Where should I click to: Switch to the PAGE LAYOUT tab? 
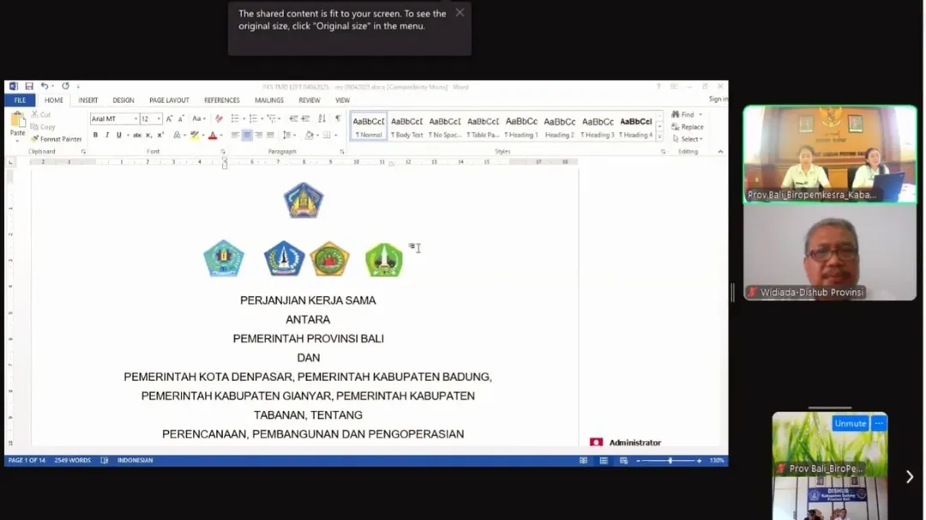[x=169, y=100]
